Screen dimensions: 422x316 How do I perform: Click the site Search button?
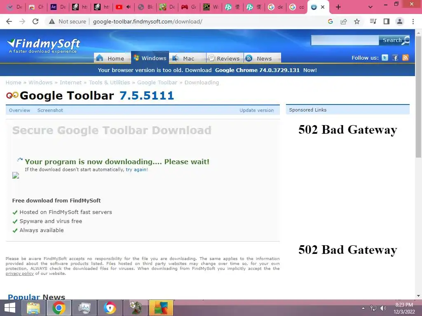394,40
